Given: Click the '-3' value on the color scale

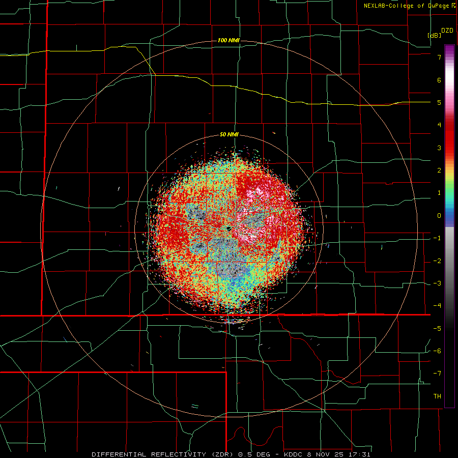Looking at the screenshot, I should 437,283.
